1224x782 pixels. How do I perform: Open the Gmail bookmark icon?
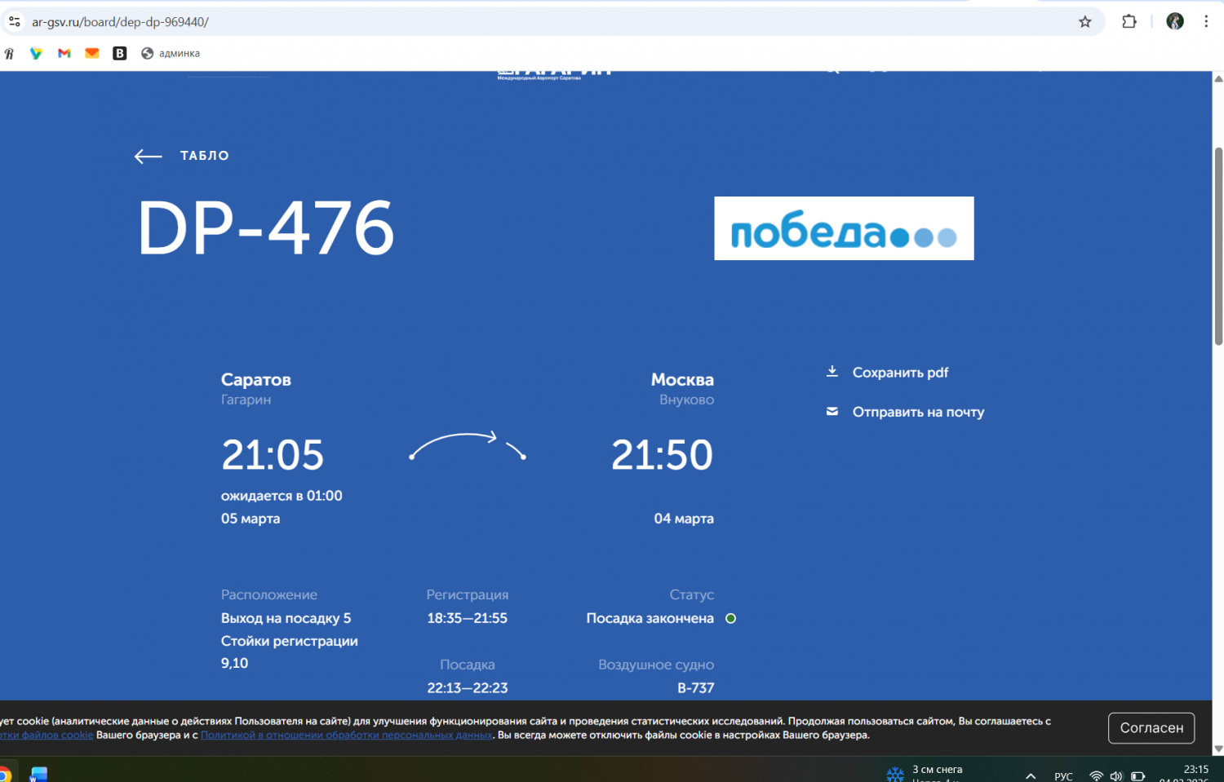[x=64, y=54]
